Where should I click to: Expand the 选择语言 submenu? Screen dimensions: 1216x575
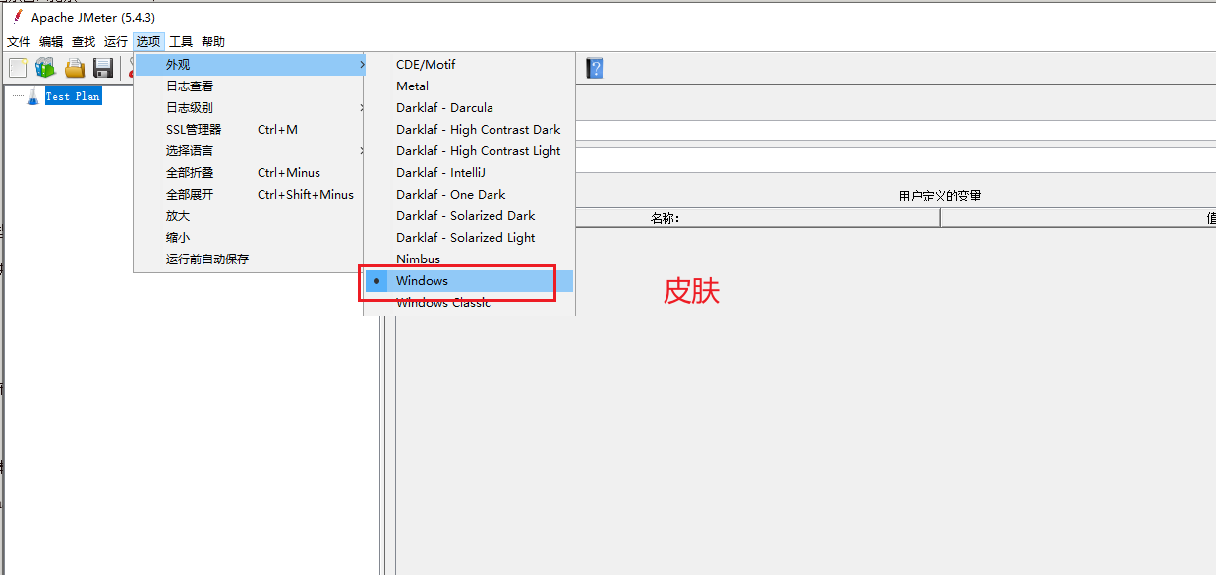(250, 151)
